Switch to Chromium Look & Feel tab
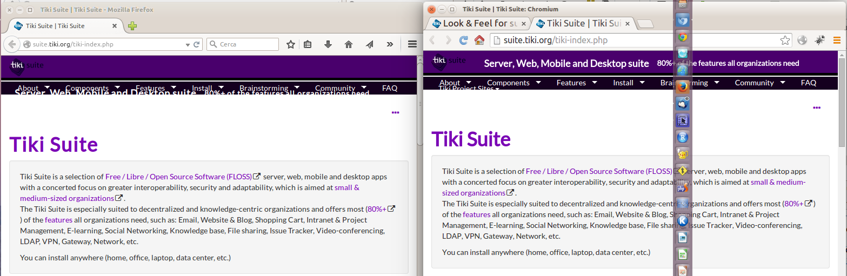The height and width of the screenshot is (276, 847). click(x=477, y=23)
